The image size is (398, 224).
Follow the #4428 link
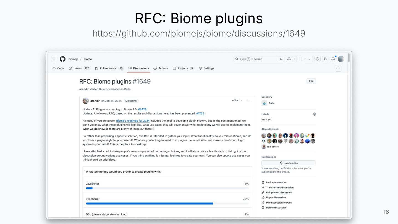click(x=142, y=110)
